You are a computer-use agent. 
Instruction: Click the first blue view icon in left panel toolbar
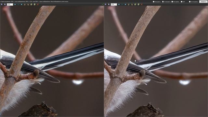click(15, 4)
